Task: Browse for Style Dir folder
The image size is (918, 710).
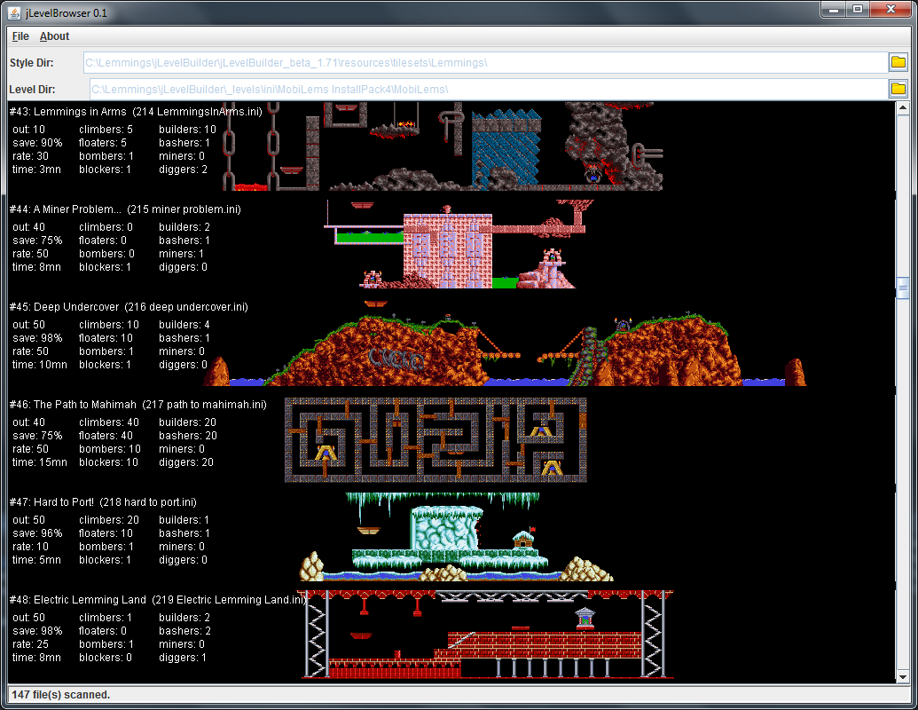Action: [898, 62]
